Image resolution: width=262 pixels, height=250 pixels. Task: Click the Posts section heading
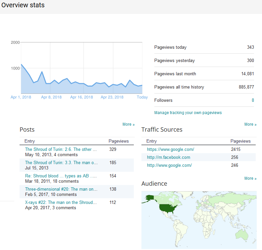pos(27,130)
